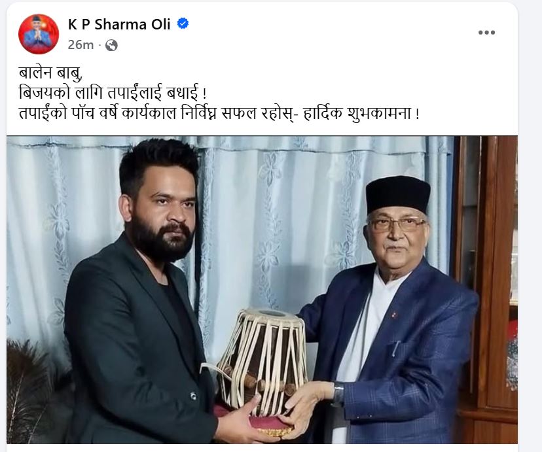
Task: Open the K P Sharma Oli profile name link
Action: [119, 24]
